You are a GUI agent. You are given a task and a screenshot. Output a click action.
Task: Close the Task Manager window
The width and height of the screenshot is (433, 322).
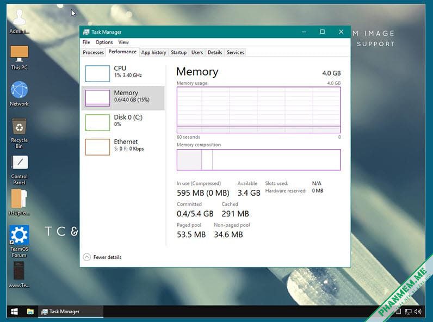pos(341,32)
